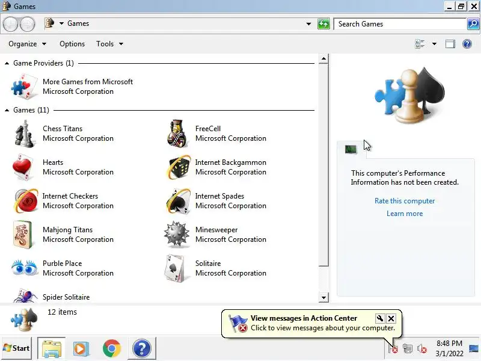Click the scrollbar down arrow
This screenshot has height=361, width=481.
(323, 297)
